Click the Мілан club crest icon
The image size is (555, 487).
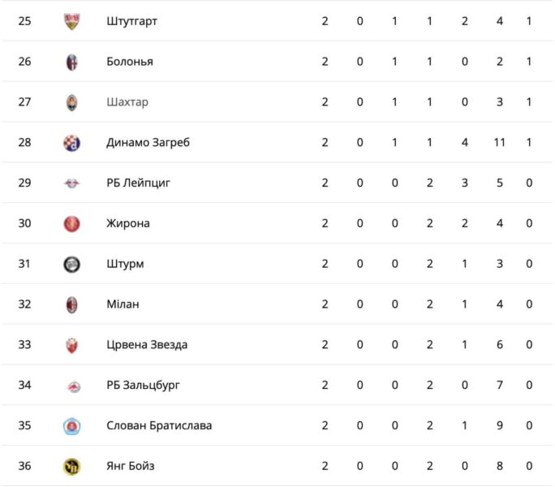point(72,305)
